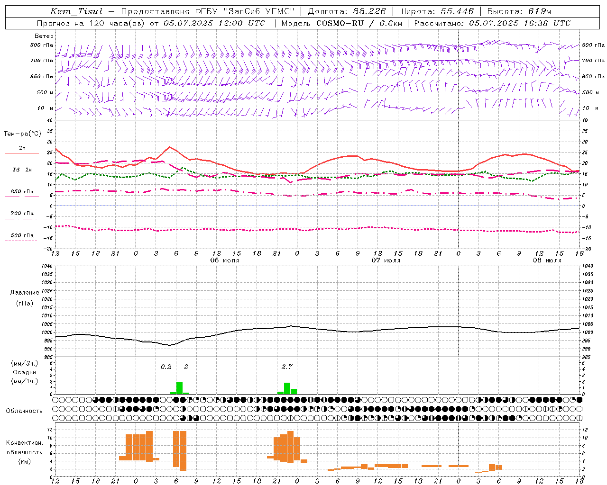Select the 'Предоставлено ФГБУ ЗапСиб УГМС' provider text

coord(208,11)
